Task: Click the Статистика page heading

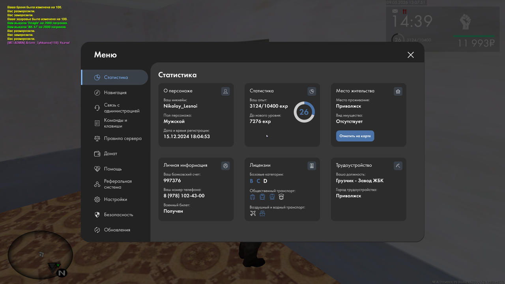Action: [177, 75]
